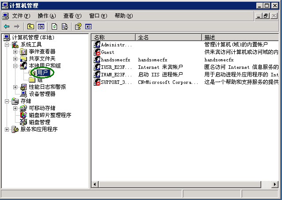Open the 查看(V) menu
This screenshot has height=200, width=282.
click(x=72, y=16)
